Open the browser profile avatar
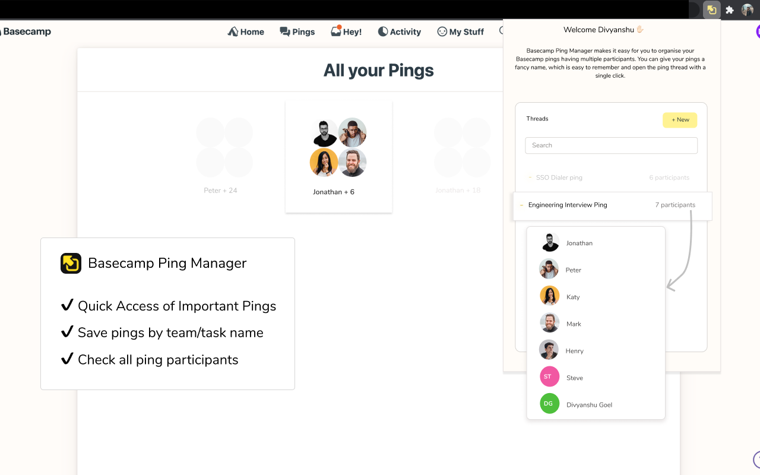The height and width of the screenshot is (475, 760). coord(747,9)
